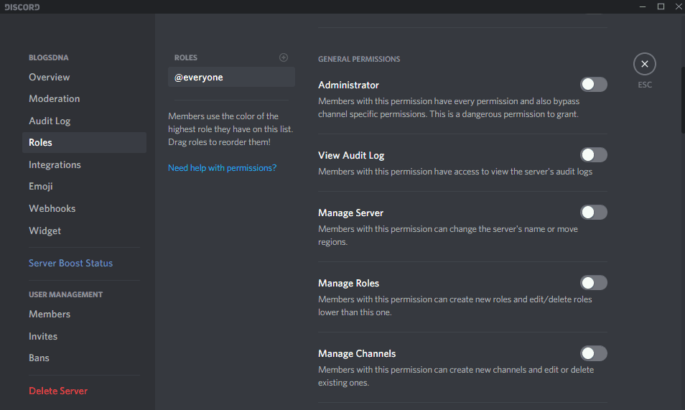Click the 'Manage Channels' permission title

pos(357,353)
